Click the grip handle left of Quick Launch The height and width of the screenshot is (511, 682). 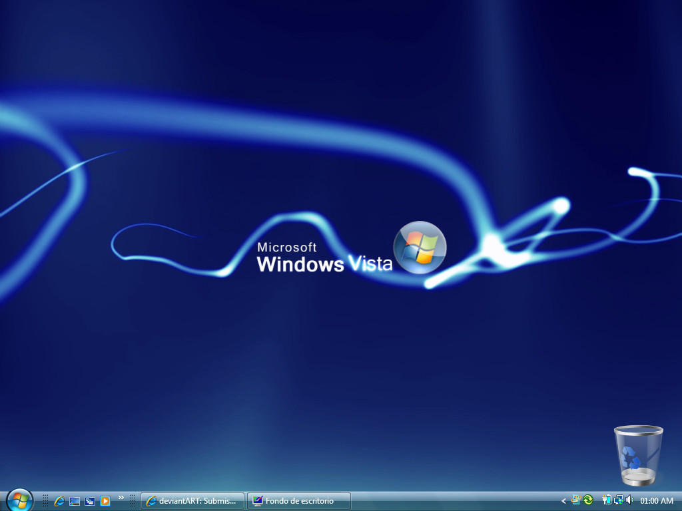pos(45,501)
